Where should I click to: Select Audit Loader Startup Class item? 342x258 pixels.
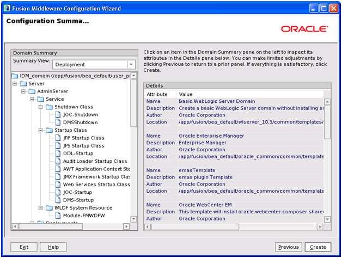point(95,161)
